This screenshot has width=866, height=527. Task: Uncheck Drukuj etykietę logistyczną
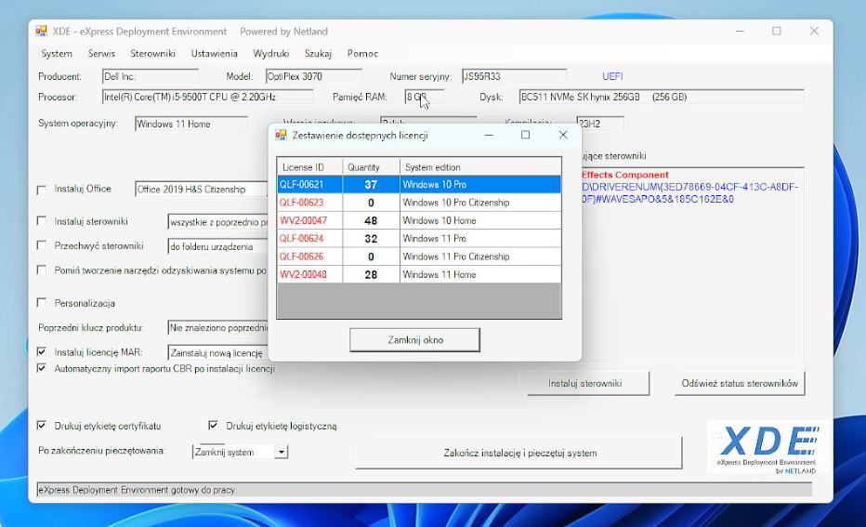(x=214, y=426)
